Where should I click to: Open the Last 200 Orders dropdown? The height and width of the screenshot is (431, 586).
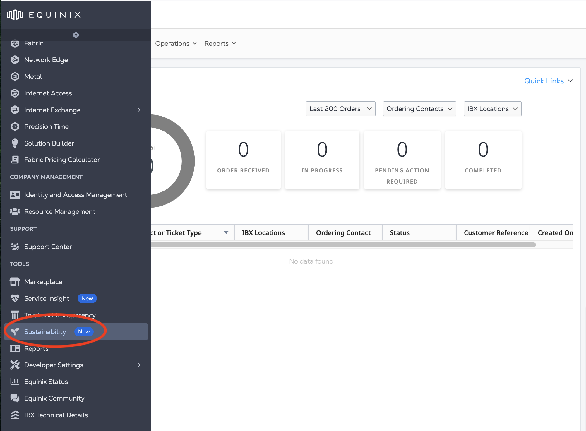tap(340, 109)
